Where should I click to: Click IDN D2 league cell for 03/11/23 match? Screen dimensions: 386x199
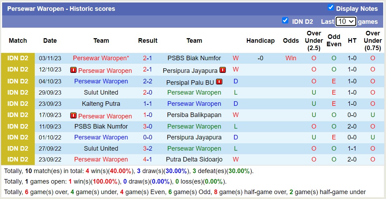tap(18, 58)
